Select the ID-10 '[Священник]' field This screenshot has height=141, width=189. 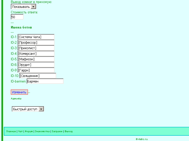pyautogui.click(x=38, y=76)
